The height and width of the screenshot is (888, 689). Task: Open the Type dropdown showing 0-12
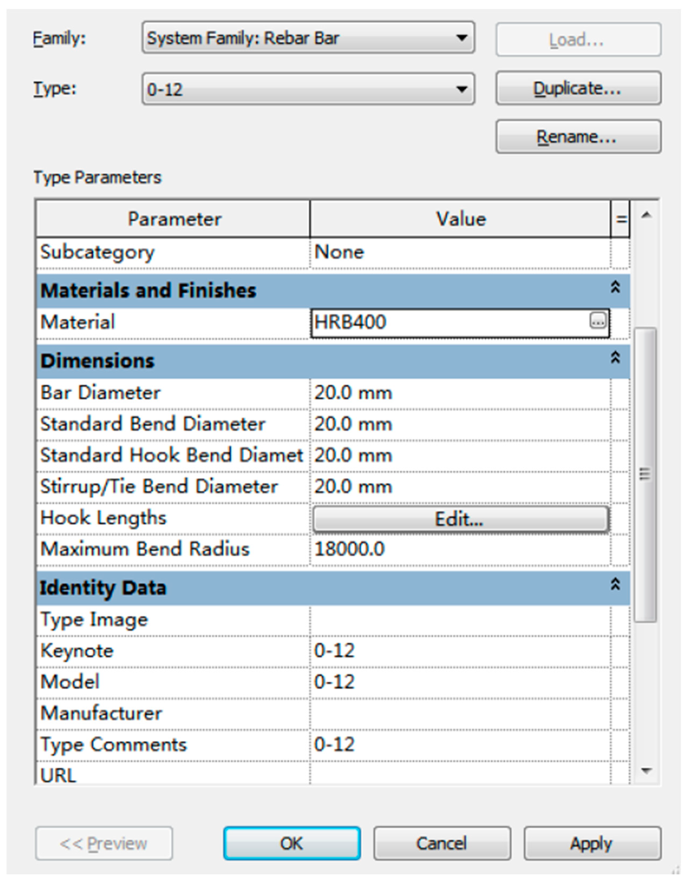(x=461, y=89)
